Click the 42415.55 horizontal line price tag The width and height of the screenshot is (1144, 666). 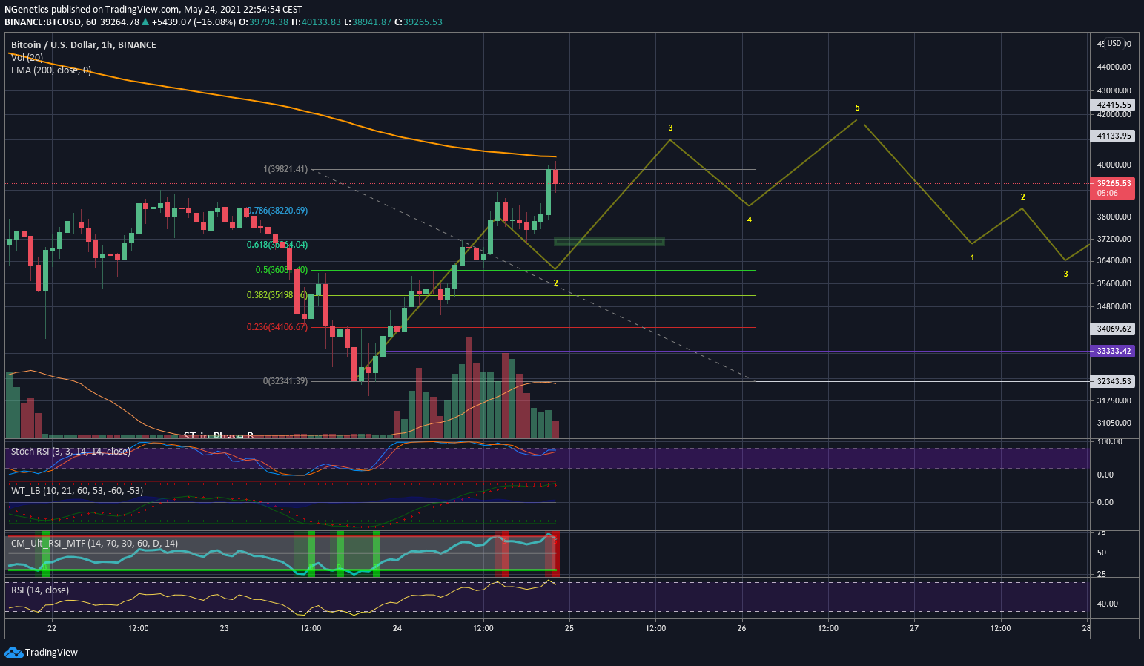point(1114,105)
